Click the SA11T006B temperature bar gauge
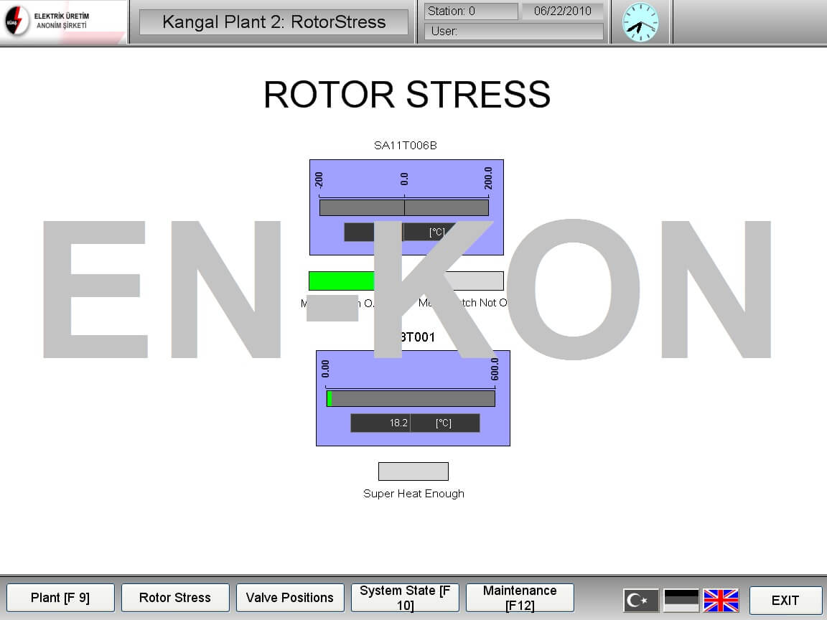Screen dimensions: 827x620 coord(403,207)
